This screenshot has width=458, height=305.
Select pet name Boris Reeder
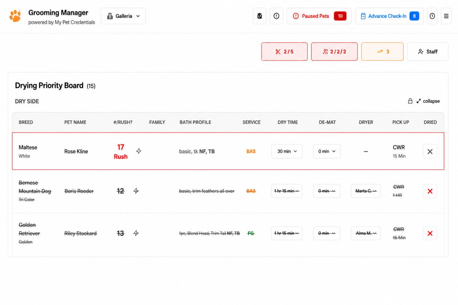point(79,191)
